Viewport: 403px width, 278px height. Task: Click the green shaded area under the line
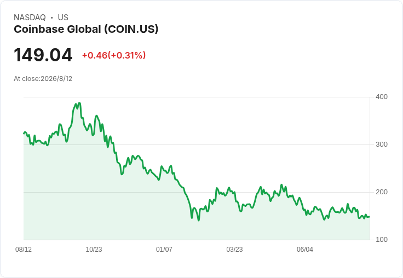click(x=197, y=226)
